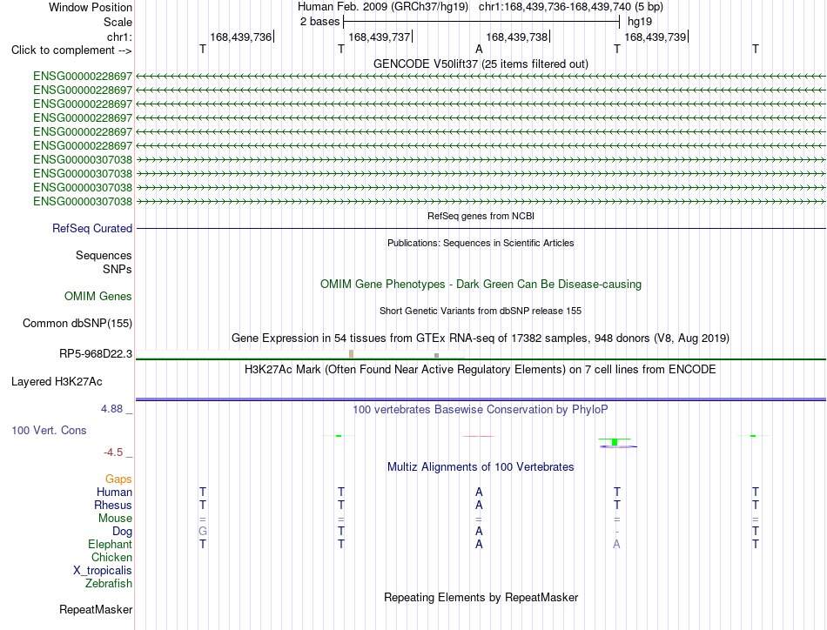Click the 'Layered H3K27Ac' track label
827x630 pixels.
tap(57, 382)
